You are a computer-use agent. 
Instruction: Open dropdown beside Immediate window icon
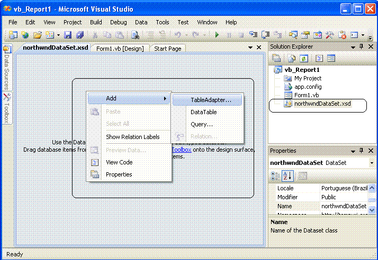(363, 35)
